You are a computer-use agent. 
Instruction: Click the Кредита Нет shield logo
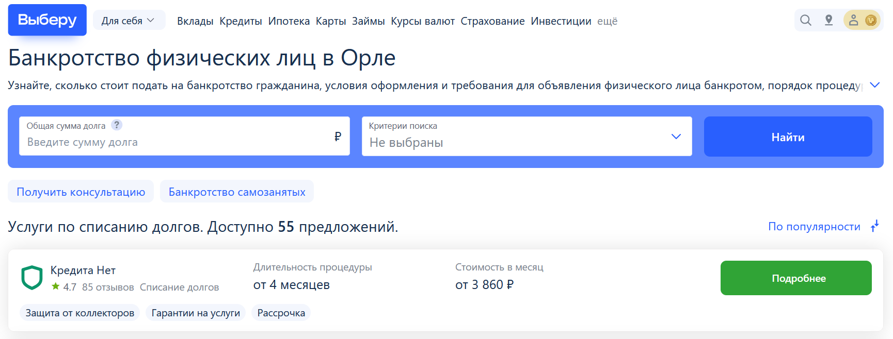(31, 278)
